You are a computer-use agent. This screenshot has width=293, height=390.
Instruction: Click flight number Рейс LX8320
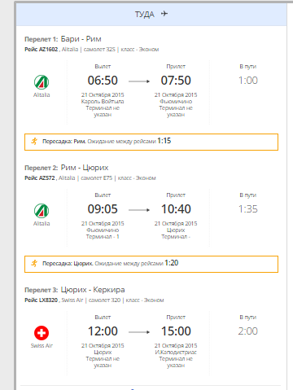coord(42,300)
